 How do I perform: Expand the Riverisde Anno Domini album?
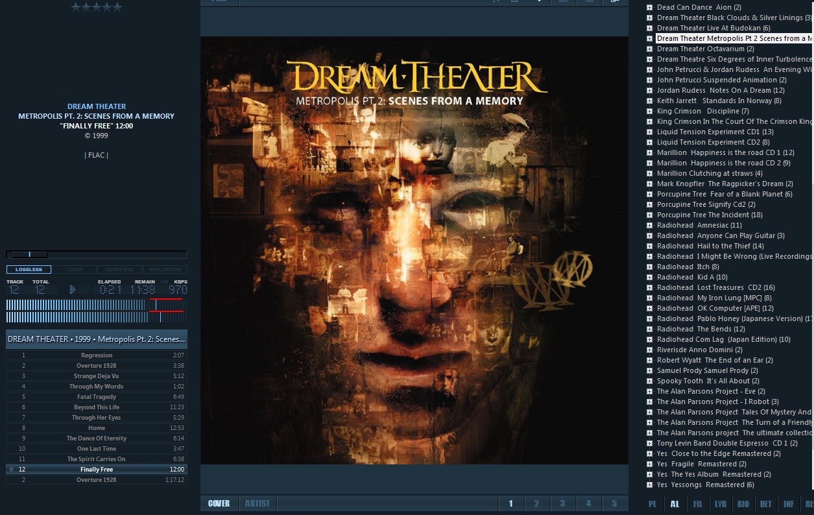649,350
